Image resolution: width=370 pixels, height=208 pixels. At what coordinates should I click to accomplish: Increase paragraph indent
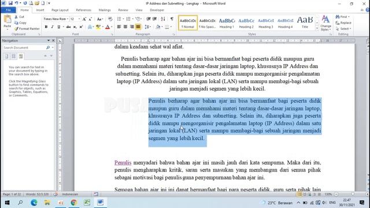pyautogui.click(x=154, y=19)
